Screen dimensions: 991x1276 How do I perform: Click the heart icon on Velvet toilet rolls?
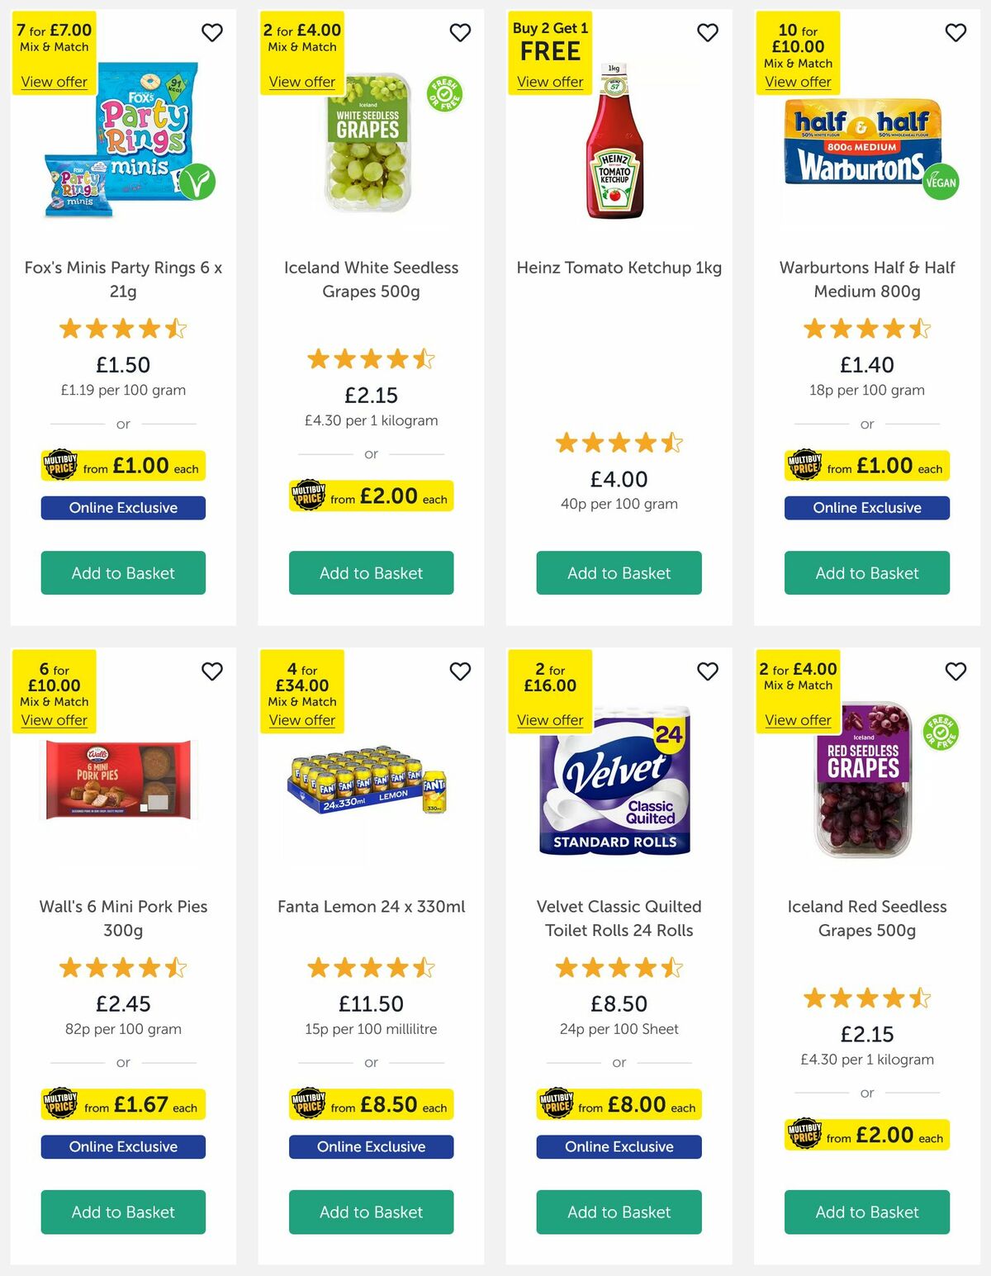point(708,671)
